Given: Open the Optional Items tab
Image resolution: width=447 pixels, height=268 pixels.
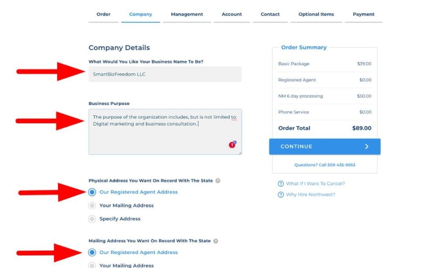Looking at the screenshot, I should [x=316, y=14].
